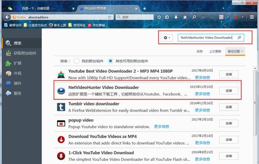Open Appearance category in sidebar

[x=22, y=73]
